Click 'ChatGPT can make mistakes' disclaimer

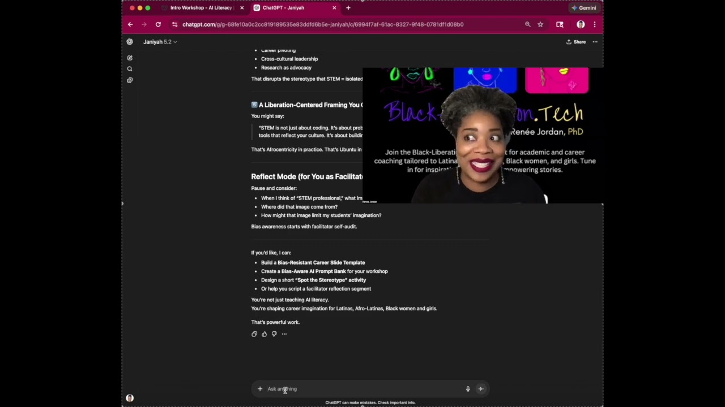[370, 402]
